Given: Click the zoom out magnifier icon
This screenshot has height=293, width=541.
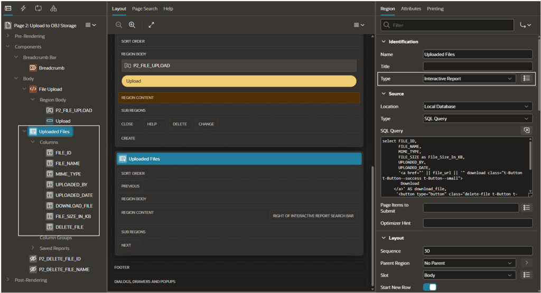Looking at the screenshot, I should (119, 25).
